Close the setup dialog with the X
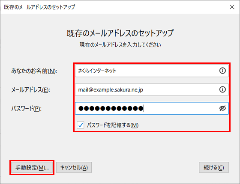Screen dimensions: 240x184 232,7
